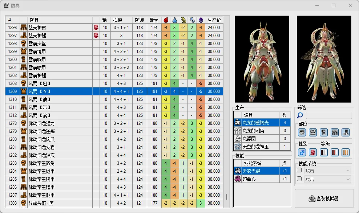Toggle the third rank level filter

(x=346, y=152)
